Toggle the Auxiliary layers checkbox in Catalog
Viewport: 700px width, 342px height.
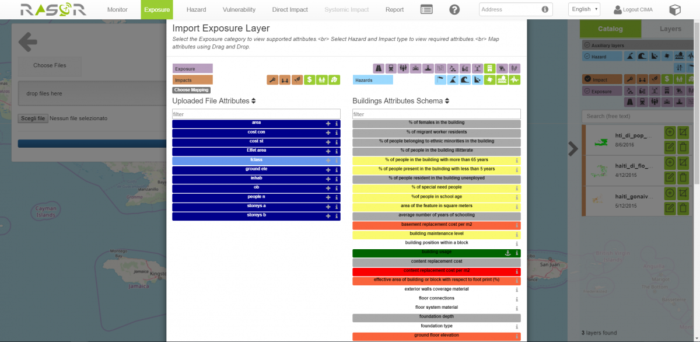(x=586, y=45)
